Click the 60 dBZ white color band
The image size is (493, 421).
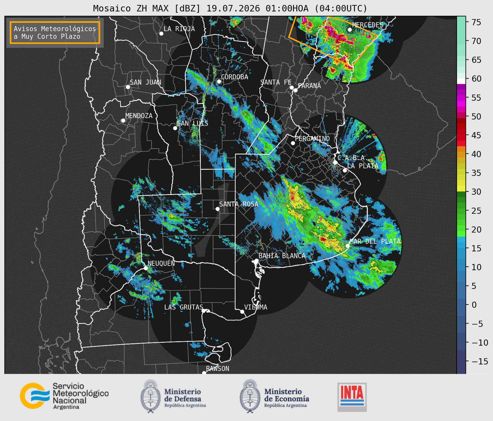[461, 81]
